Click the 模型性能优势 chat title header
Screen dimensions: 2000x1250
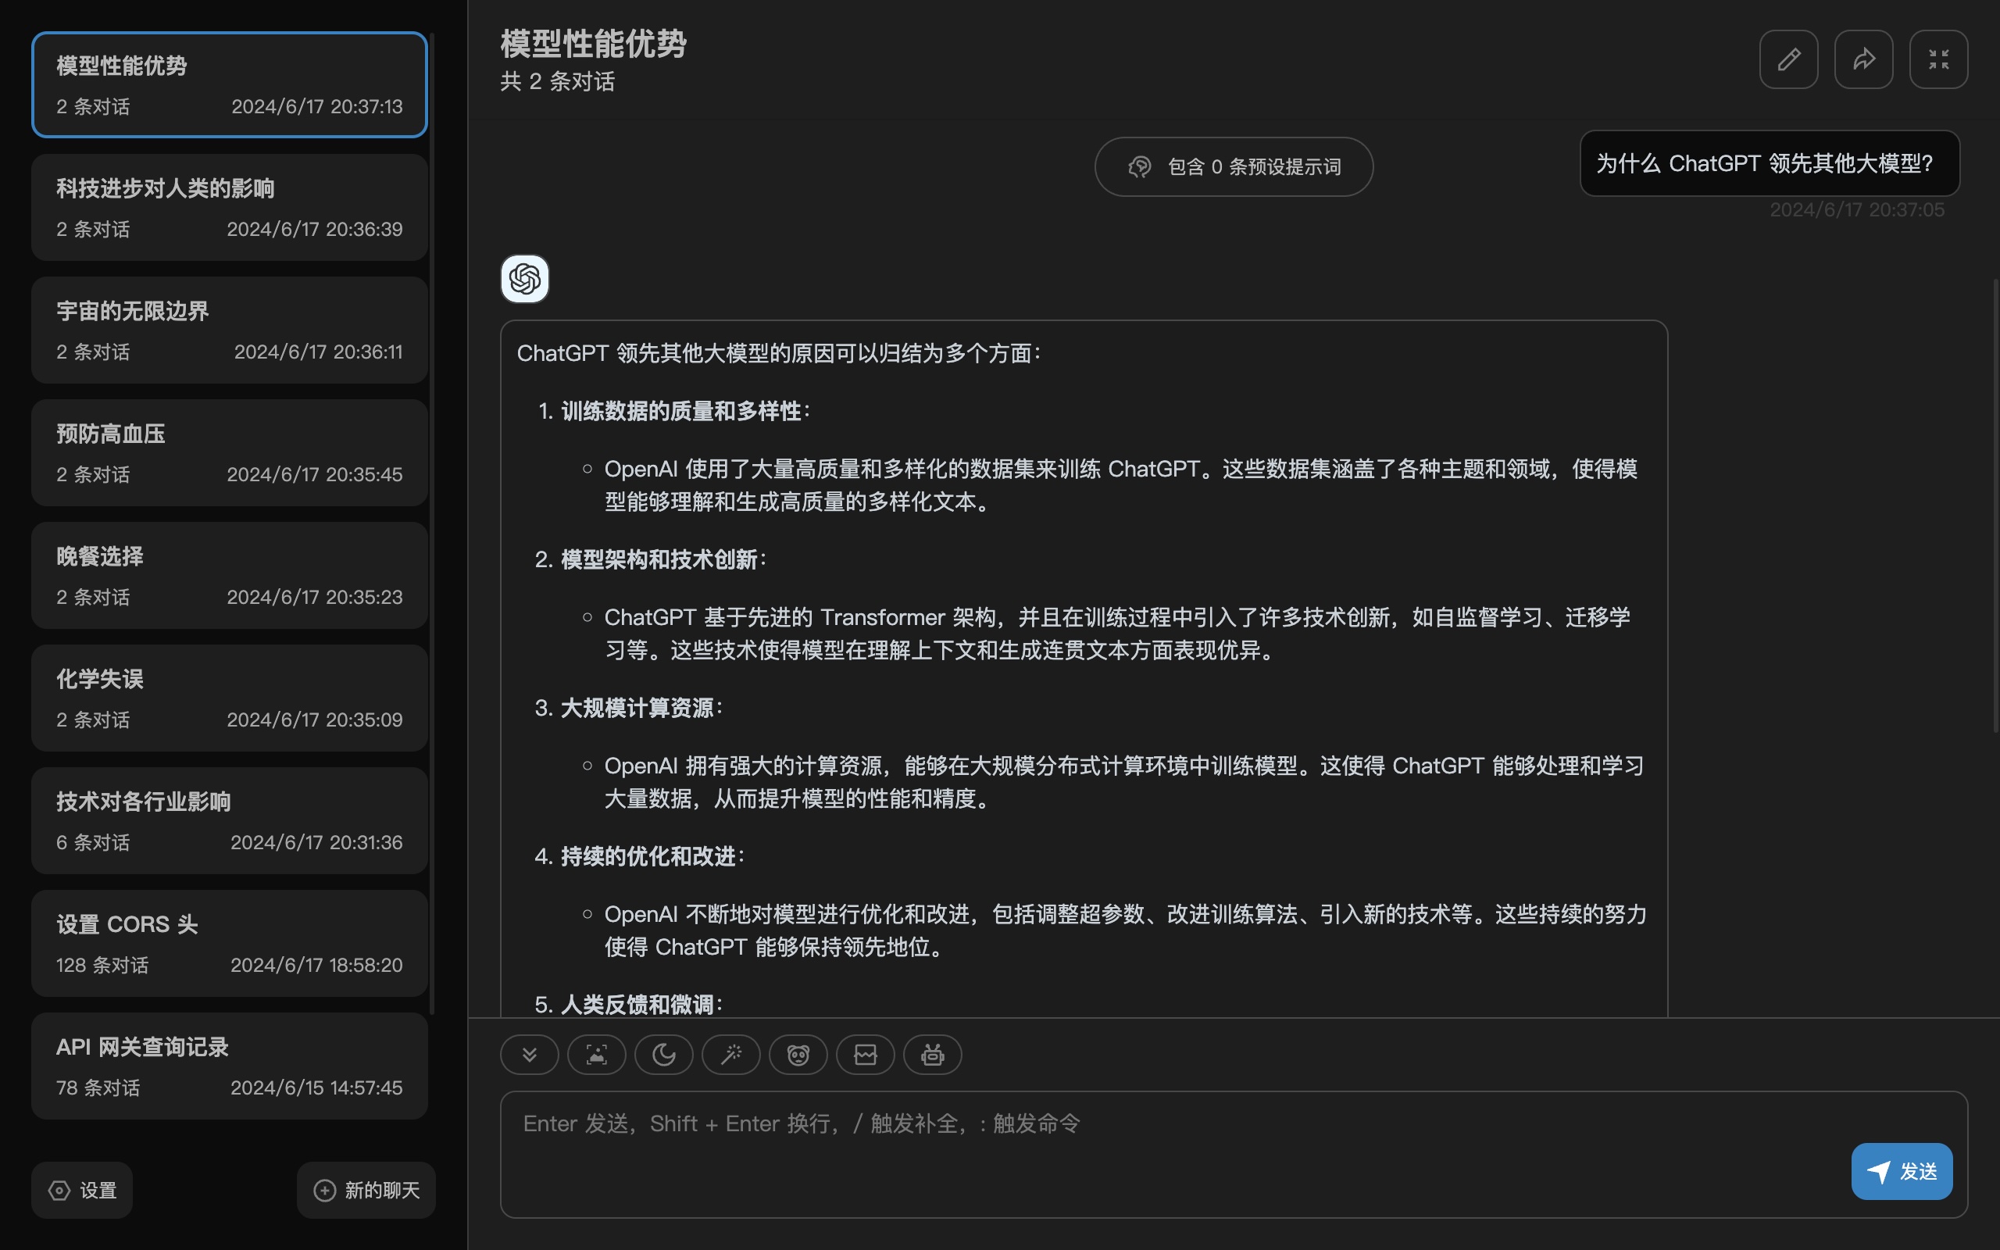point(594,44)
